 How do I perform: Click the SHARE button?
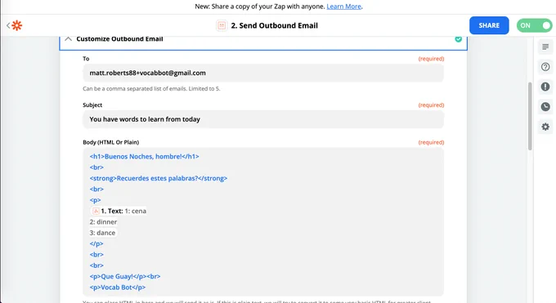pos(489,25)
